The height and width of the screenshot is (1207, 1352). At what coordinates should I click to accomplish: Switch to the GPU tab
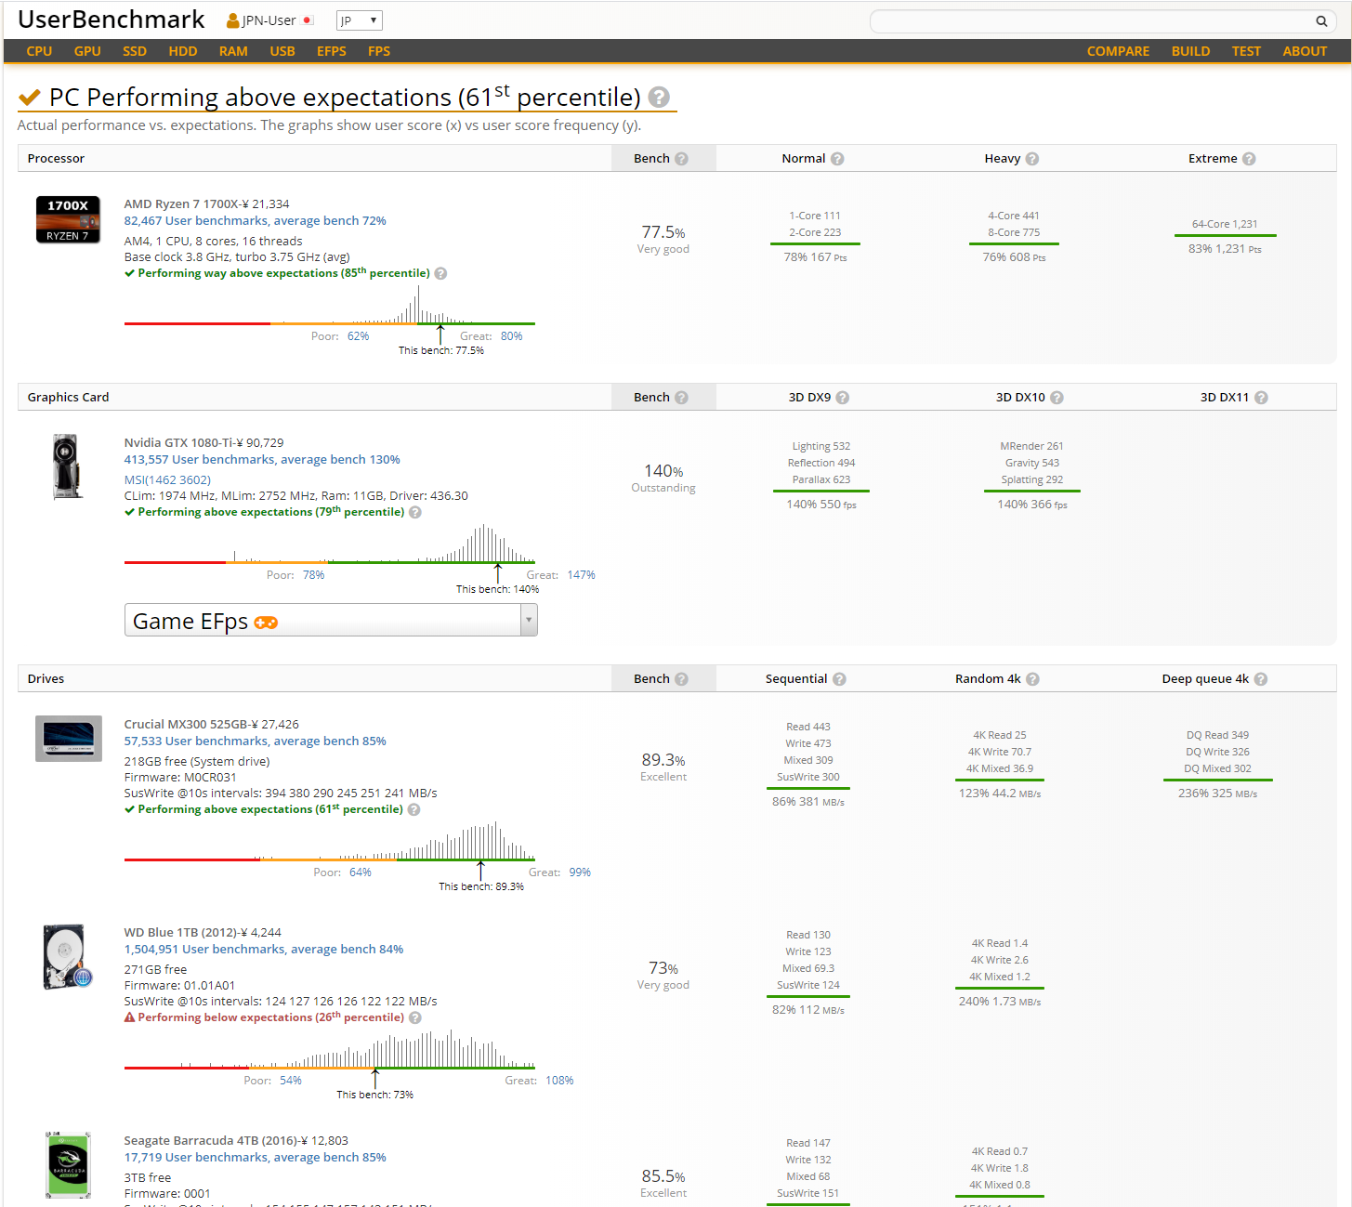pyautogui.click(x=86, y=51)
